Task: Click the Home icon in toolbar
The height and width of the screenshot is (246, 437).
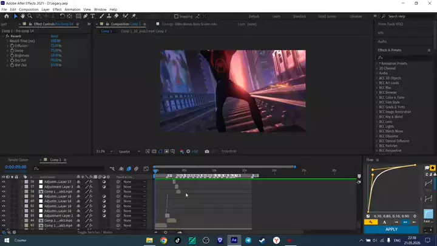Action: 7,16
